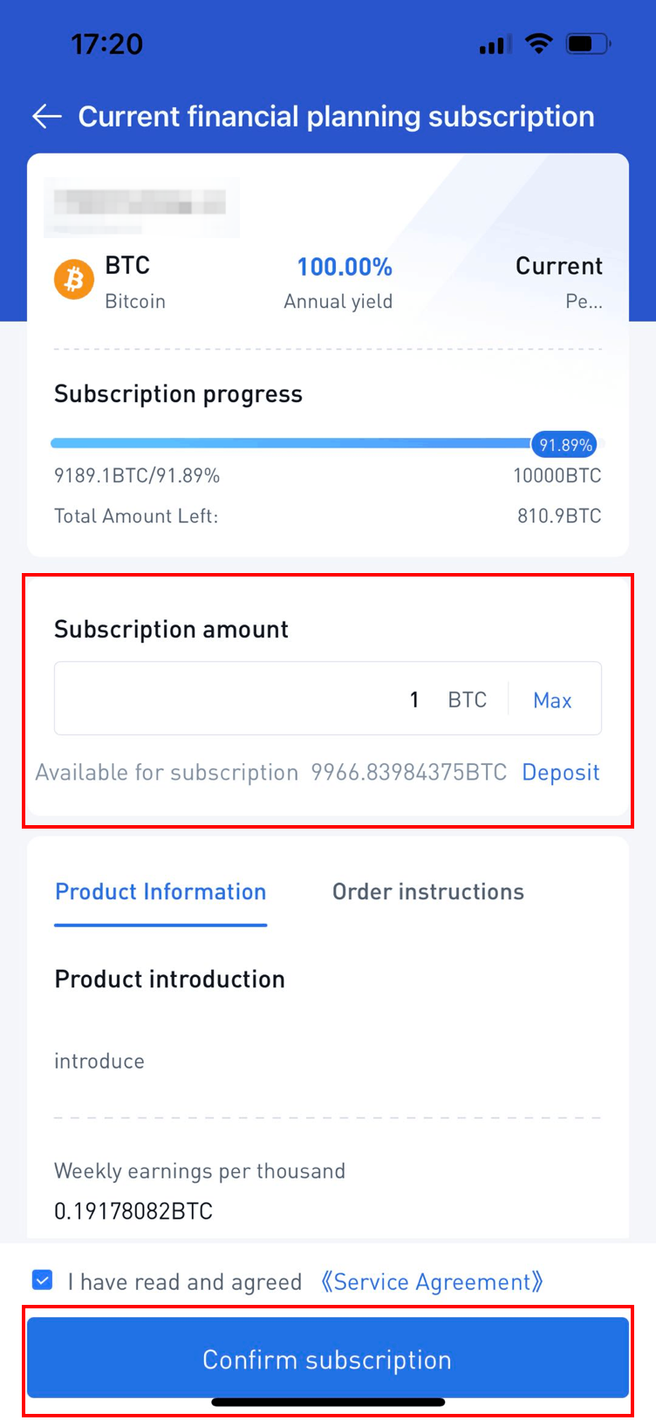Open the BTC currency selector
This screenshot has width=656, height=1420.
click(x=467, y=699)
